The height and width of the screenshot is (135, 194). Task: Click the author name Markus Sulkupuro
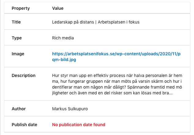(70, 109)
